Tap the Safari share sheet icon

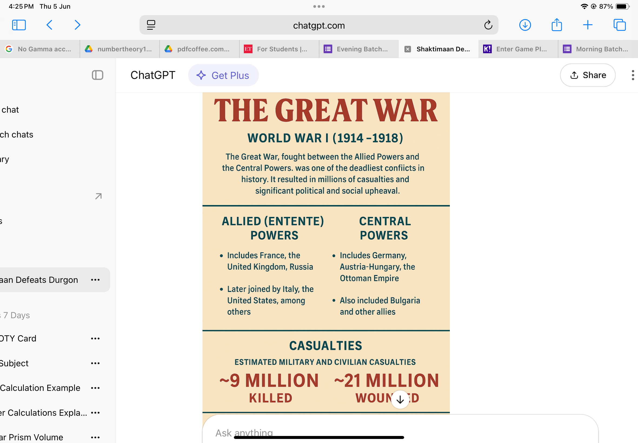click(556, 25)
